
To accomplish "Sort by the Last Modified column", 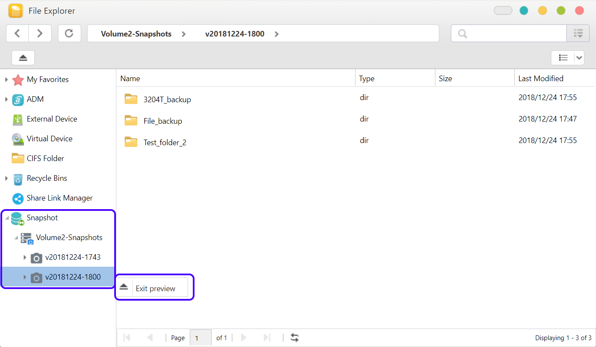I will (541, 79).
